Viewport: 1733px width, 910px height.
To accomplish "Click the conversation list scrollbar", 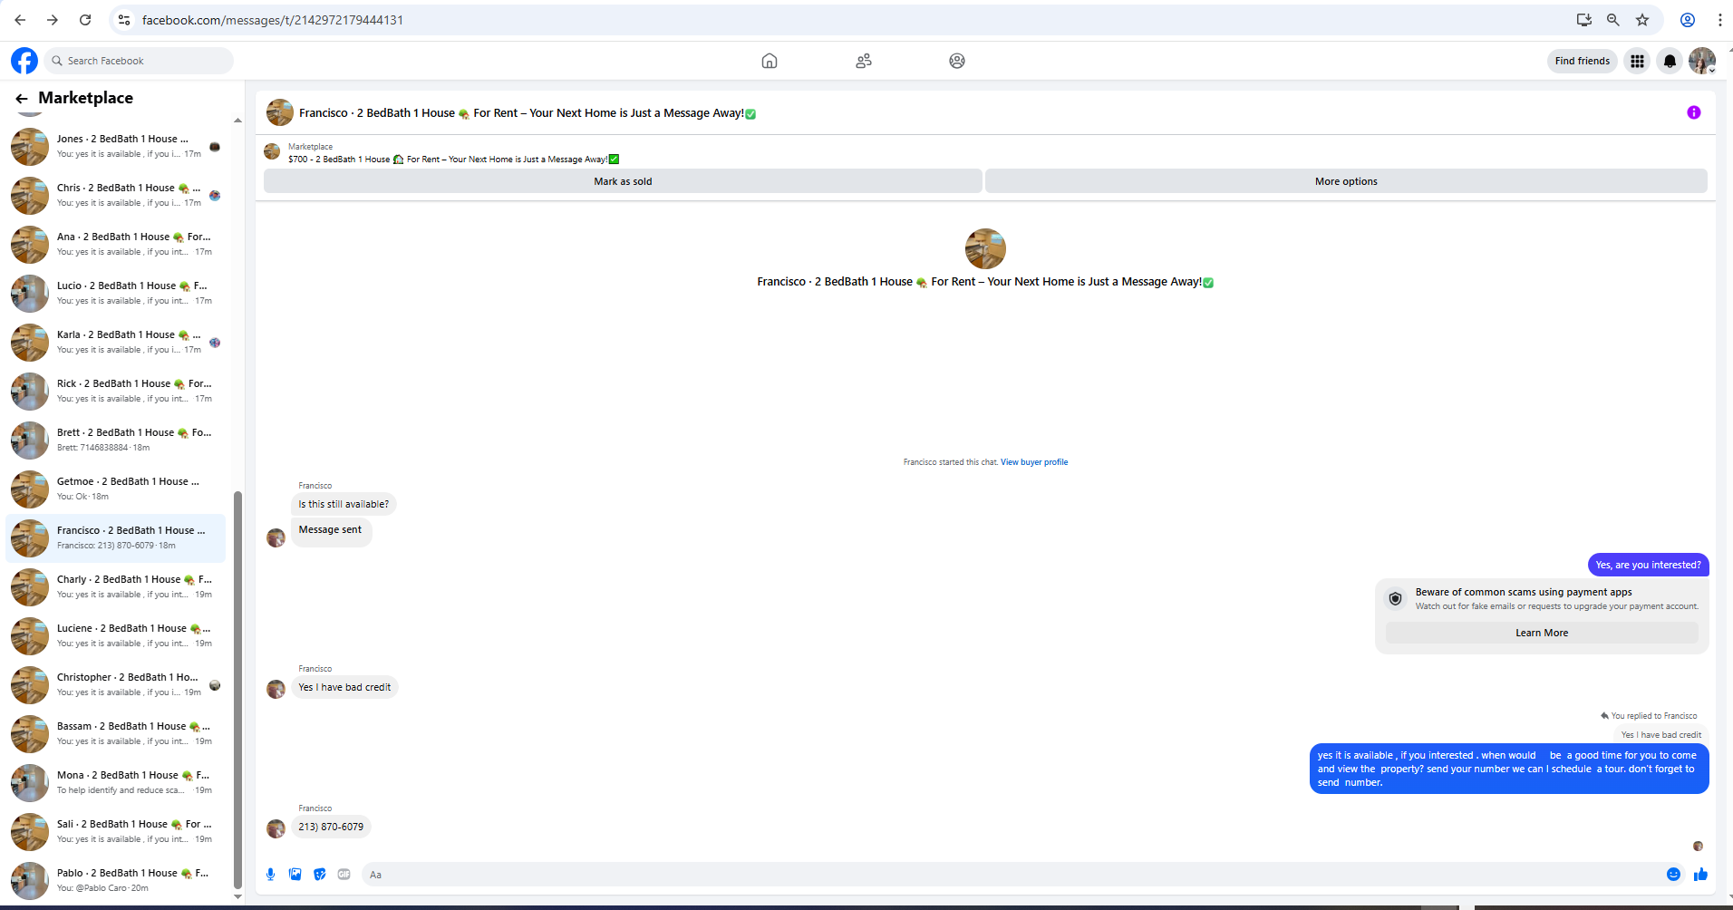I will [x=237, y=689].
